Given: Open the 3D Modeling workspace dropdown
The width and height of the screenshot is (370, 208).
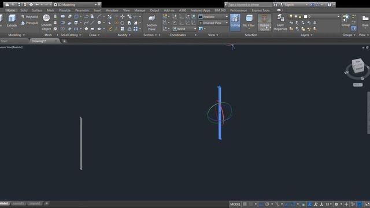Looking at the screenshot, I should click(x=76, y=5).
